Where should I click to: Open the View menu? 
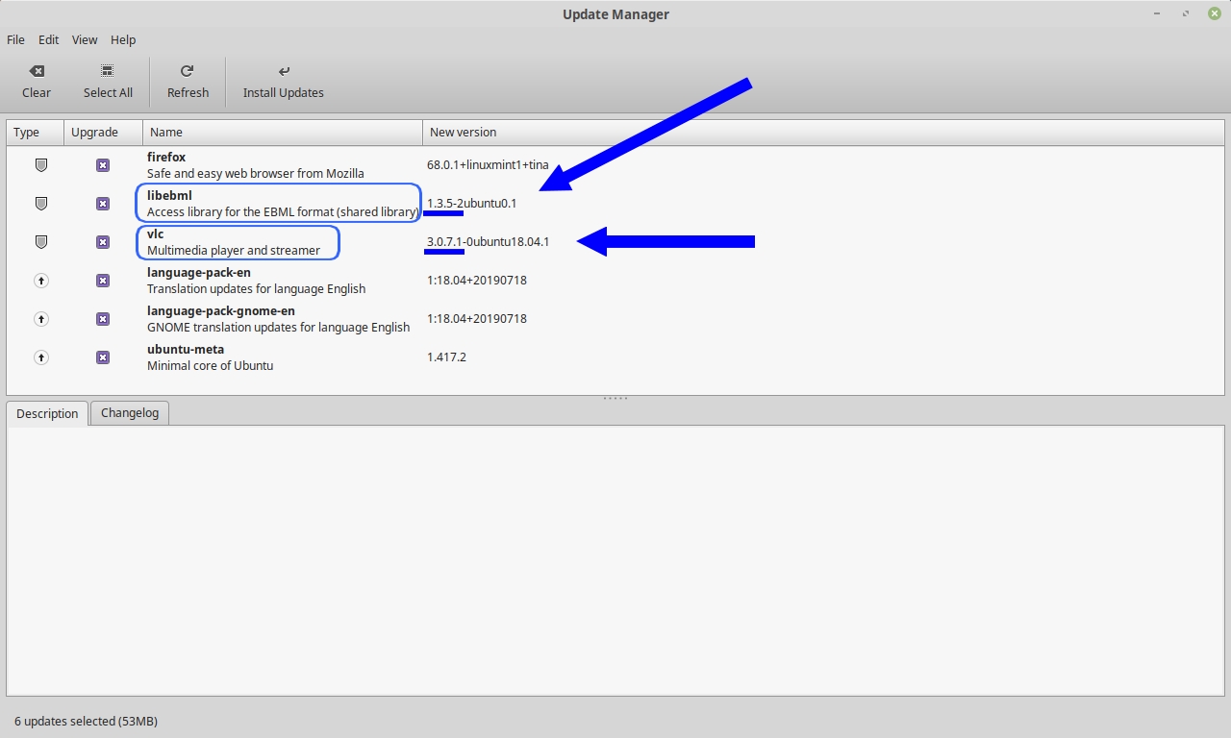point(85,39)
